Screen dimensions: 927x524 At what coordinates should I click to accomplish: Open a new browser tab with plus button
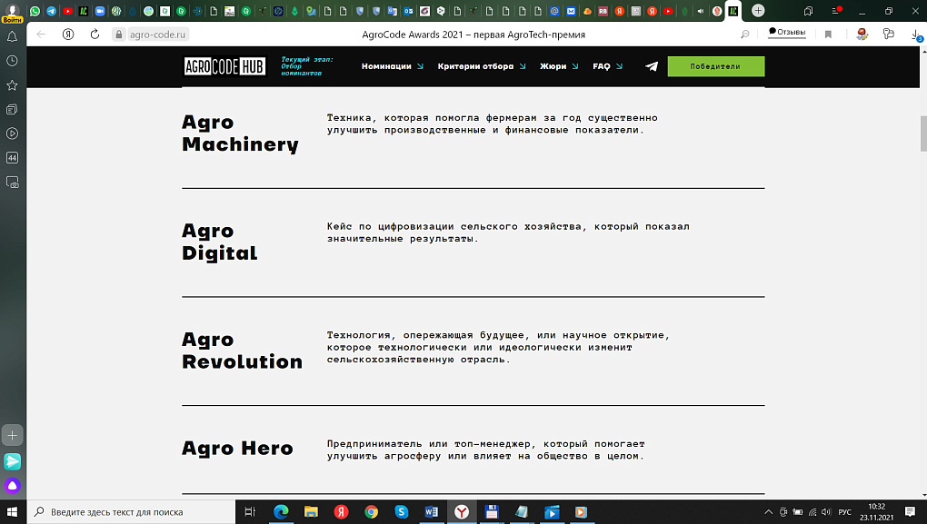[x=758, y=11]
